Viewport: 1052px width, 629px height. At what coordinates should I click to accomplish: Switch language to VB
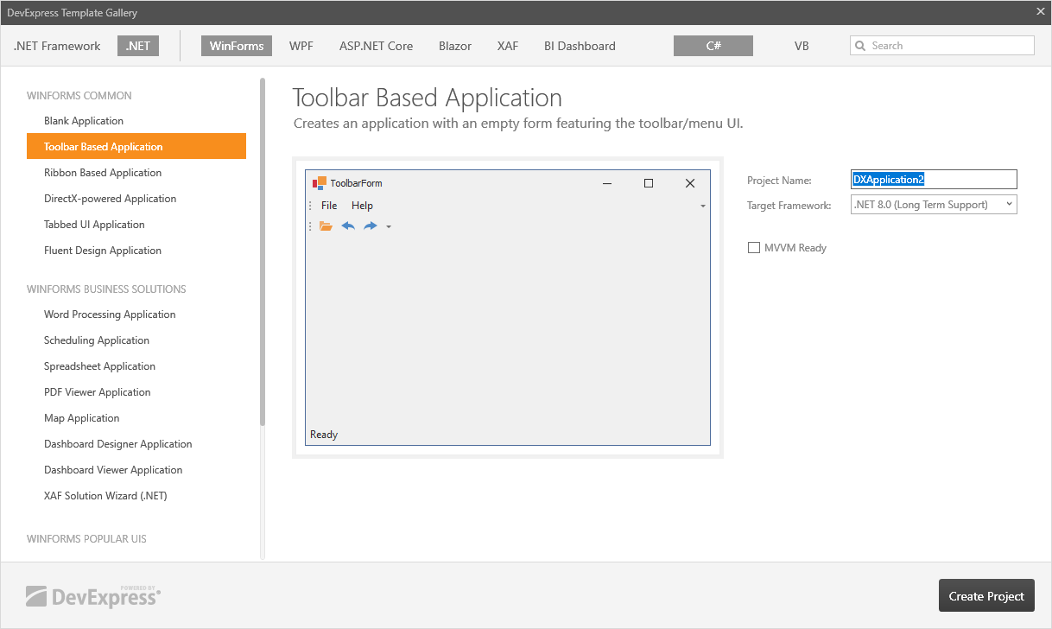click(802, 46)
